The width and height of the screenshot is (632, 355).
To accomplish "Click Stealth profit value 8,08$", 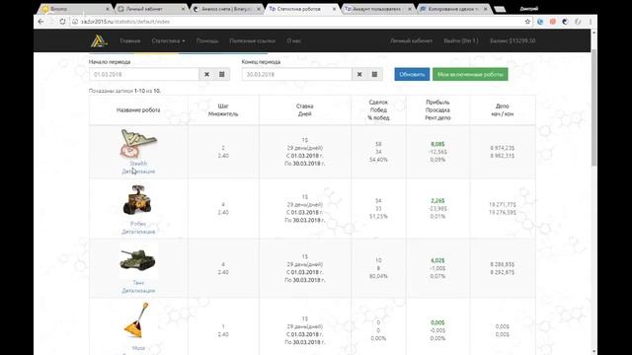I will point(437,144).
